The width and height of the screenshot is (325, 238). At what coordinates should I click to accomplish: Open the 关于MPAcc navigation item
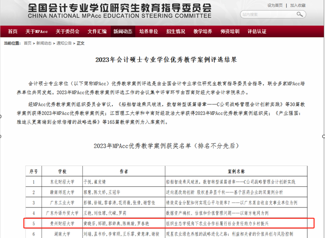[36, 32]
